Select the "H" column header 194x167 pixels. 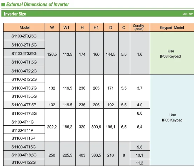82,28
